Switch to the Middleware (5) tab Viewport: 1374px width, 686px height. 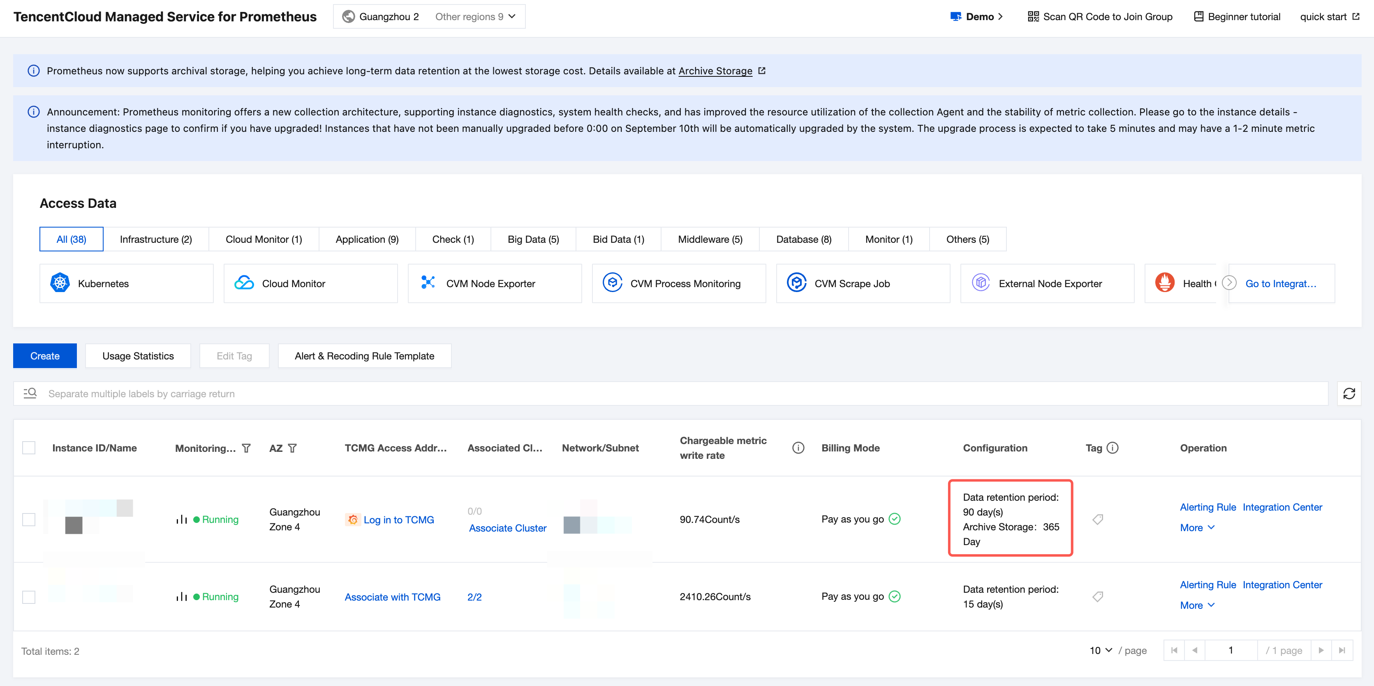pyautogui.click(x=709, y=239)
